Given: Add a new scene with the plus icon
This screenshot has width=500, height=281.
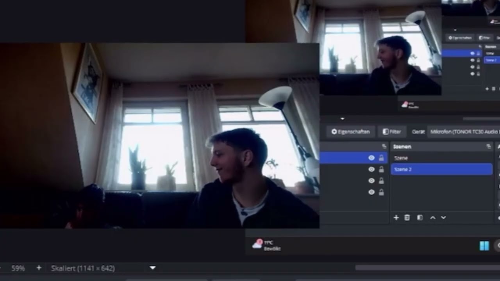Looking at the screenshot, I should [x=396, y=218].
